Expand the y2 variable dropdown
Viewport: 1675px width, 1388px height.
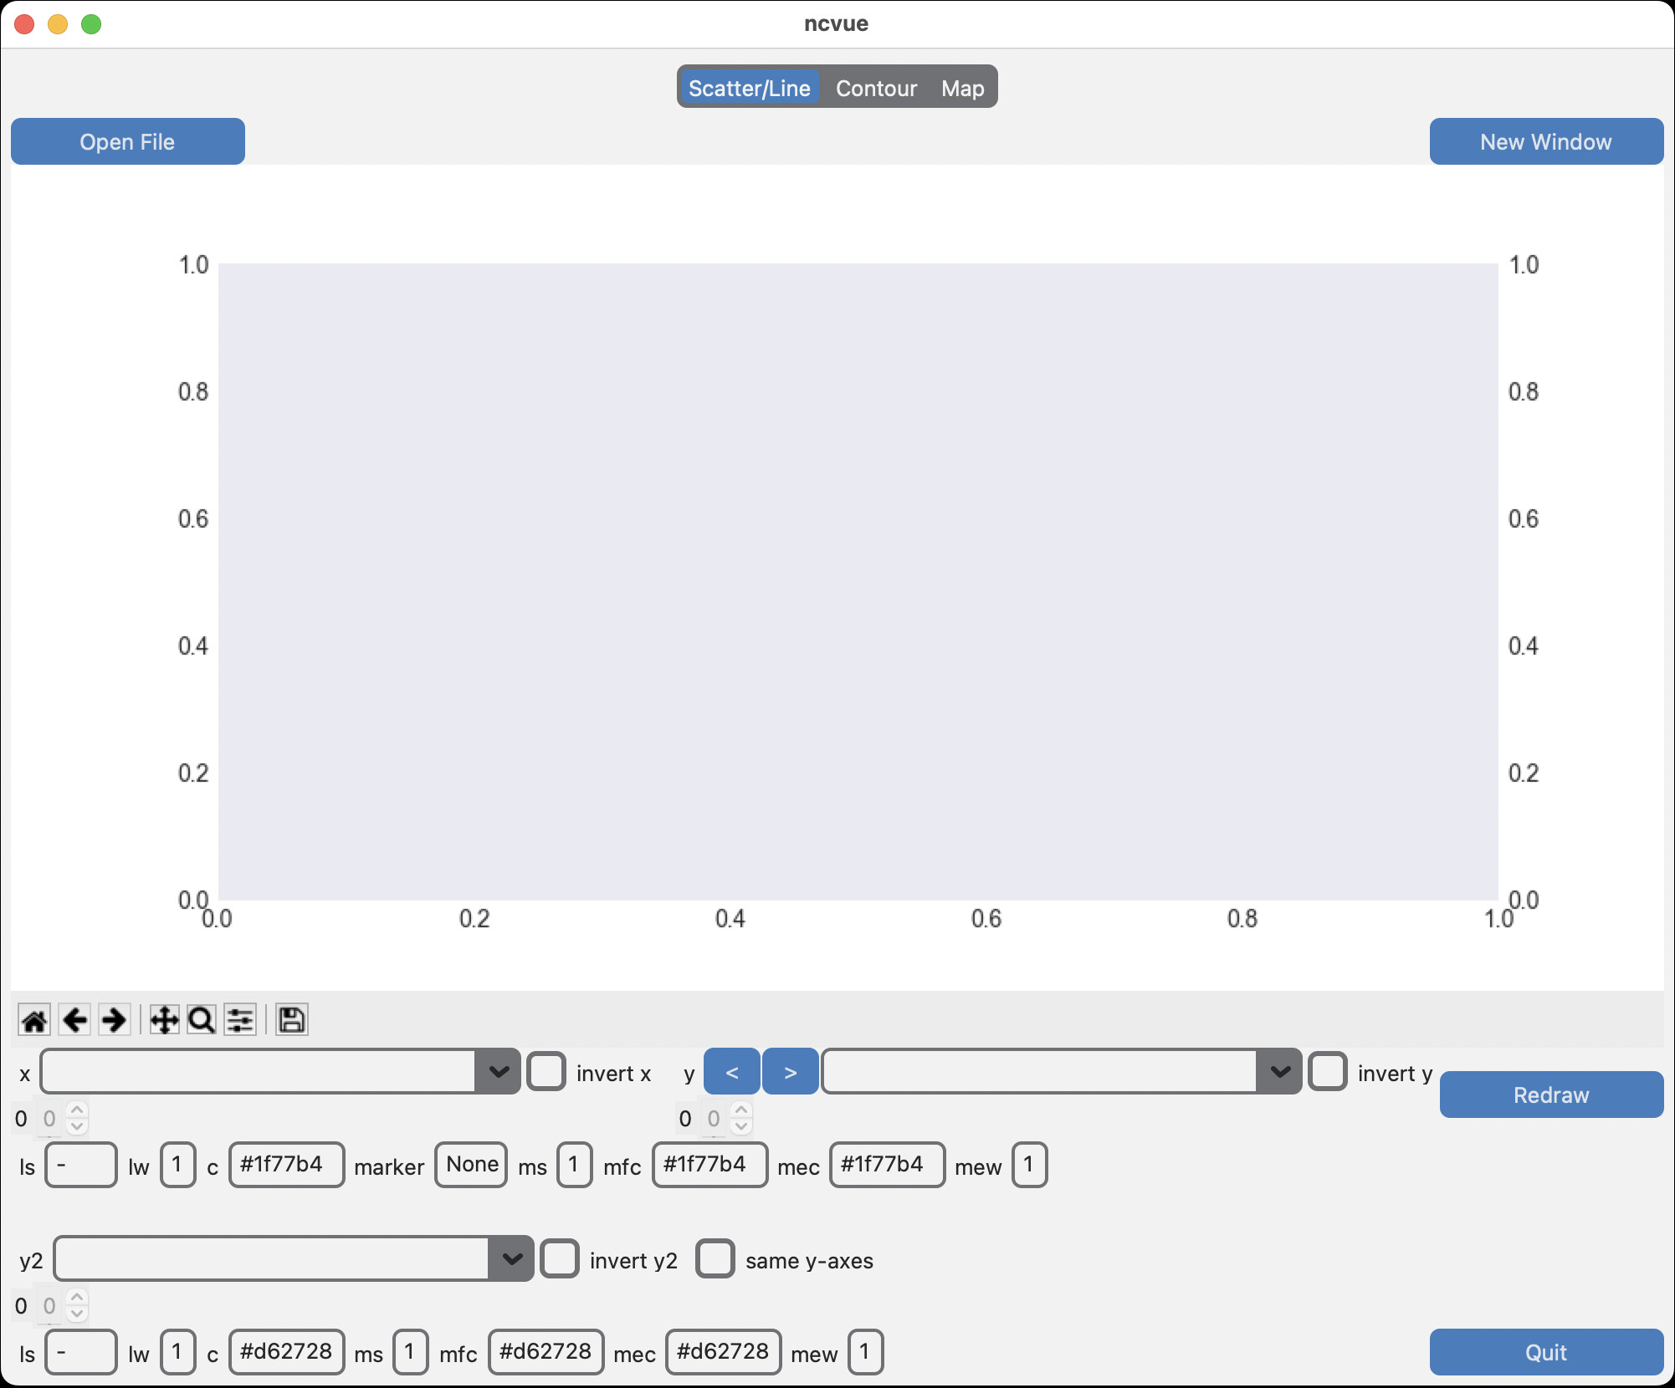(512, 1259)
